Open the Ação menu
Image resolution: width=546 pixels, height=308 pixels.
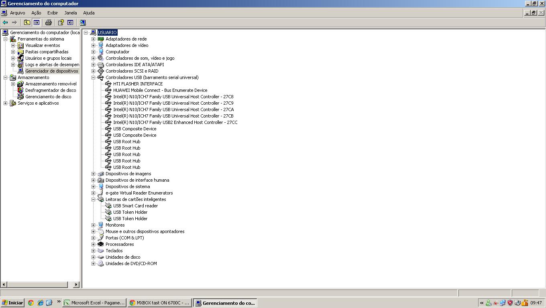point(36,13)
